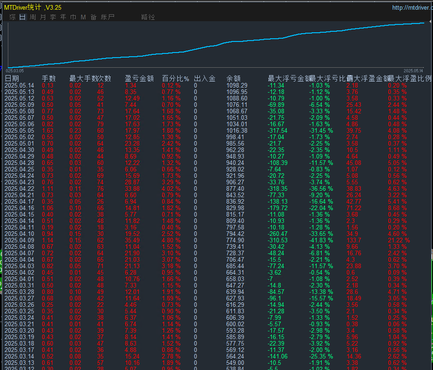This screenshot has width=433, height=370.
Task: Click balance value 1016.38
Action: pos(237,130)
